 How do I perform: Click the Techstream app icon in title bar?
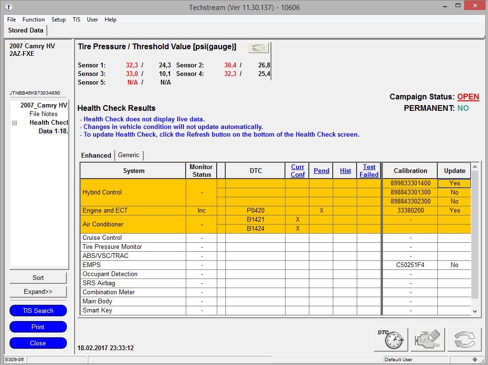click(9, 7)
